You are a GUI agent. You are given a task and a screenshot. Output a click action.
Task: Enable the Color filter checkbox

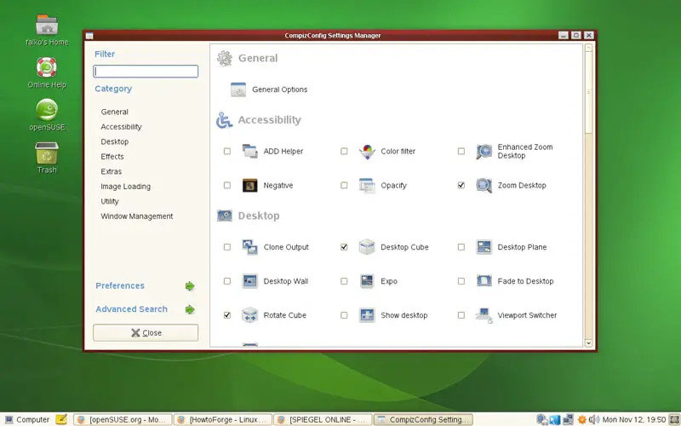click(344, 152)
